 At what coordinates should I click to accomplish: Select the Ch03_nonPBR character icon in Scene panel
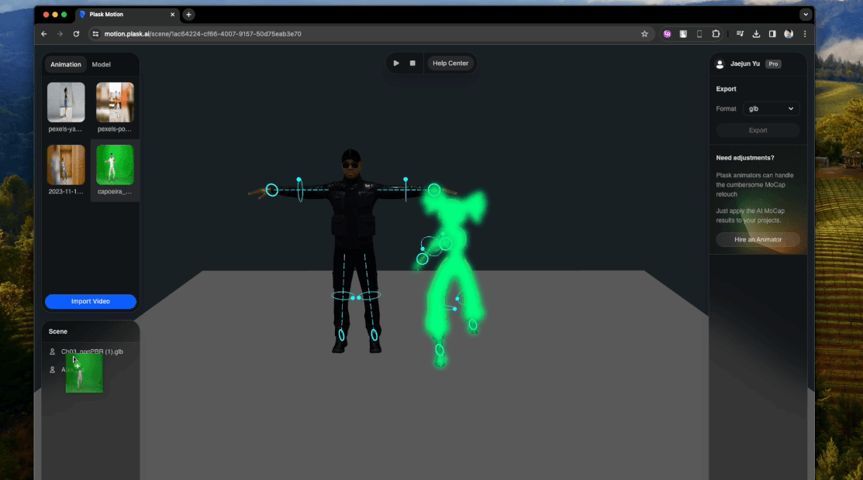pos(53,351)
